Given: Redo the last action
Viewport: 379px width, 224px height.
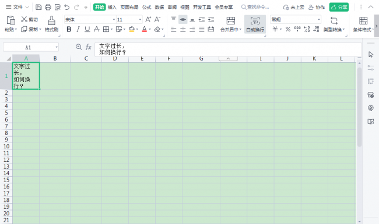Looking at the screenshot, I should [x=76, y=7].
